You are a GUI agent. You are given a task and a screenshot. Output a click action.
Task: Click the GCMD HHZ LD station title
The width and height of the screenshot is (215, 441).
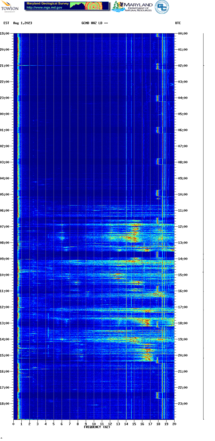tap(95, 23)
